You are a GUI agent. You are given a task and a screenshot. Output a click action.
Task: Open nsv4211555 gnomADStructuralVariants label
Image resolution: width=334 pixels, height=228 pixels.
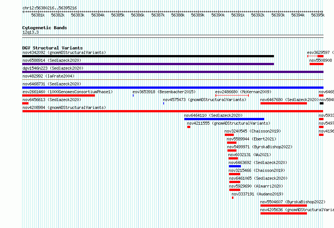pos(229,123)
